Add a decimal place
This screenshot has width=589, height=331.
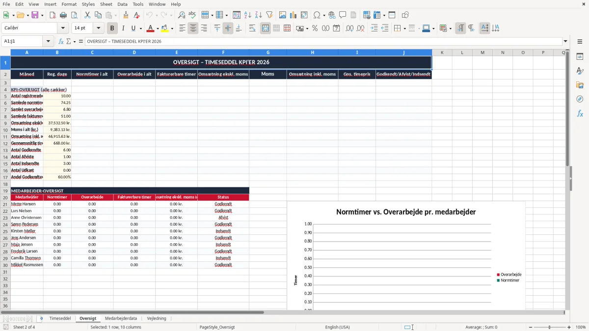click(x=349, y=28)
